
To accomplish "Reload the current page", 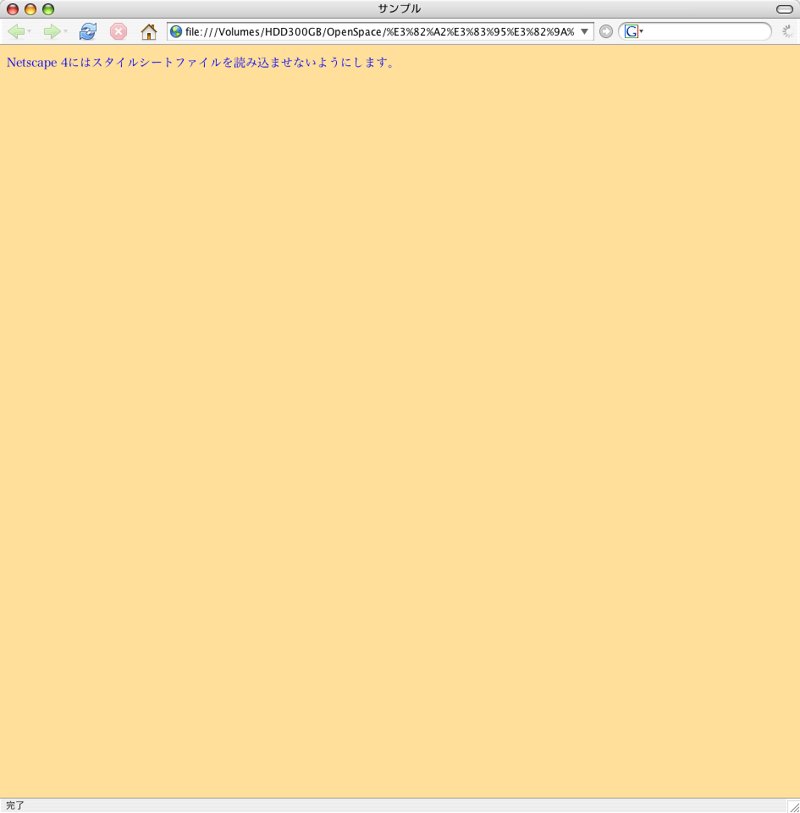I will tap(87, 31).
